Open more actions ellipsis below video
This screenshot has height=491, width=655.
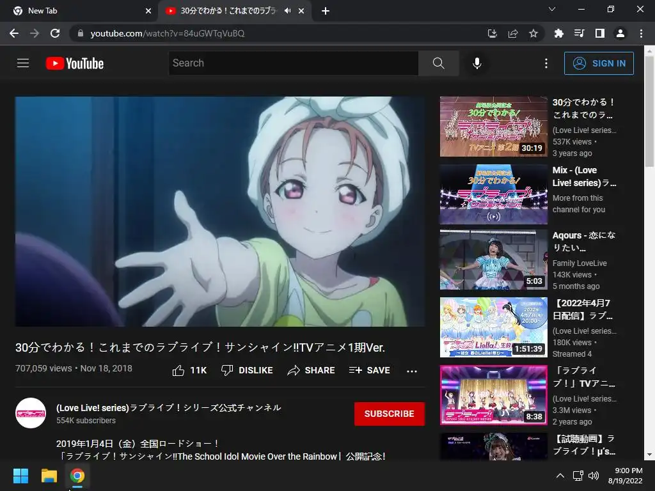pyautogui.click(x=412, y=371)
